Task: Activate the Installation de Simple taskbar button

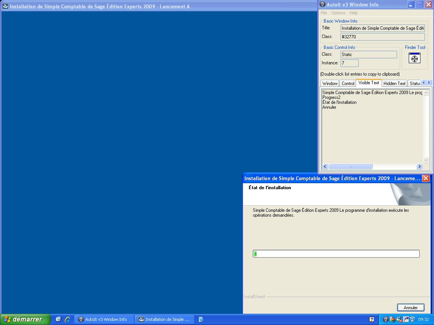Action: [x=165, y=319]
